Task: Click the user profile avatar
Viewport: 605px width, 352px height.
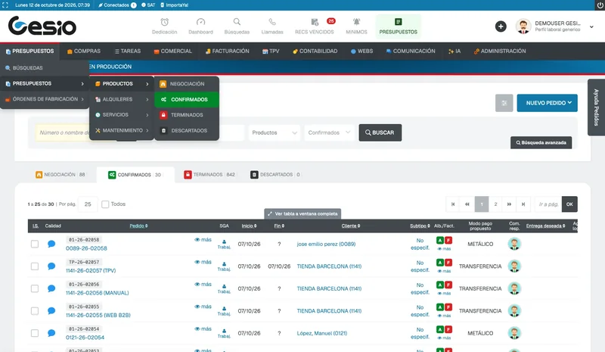Action: pos(523,26)
